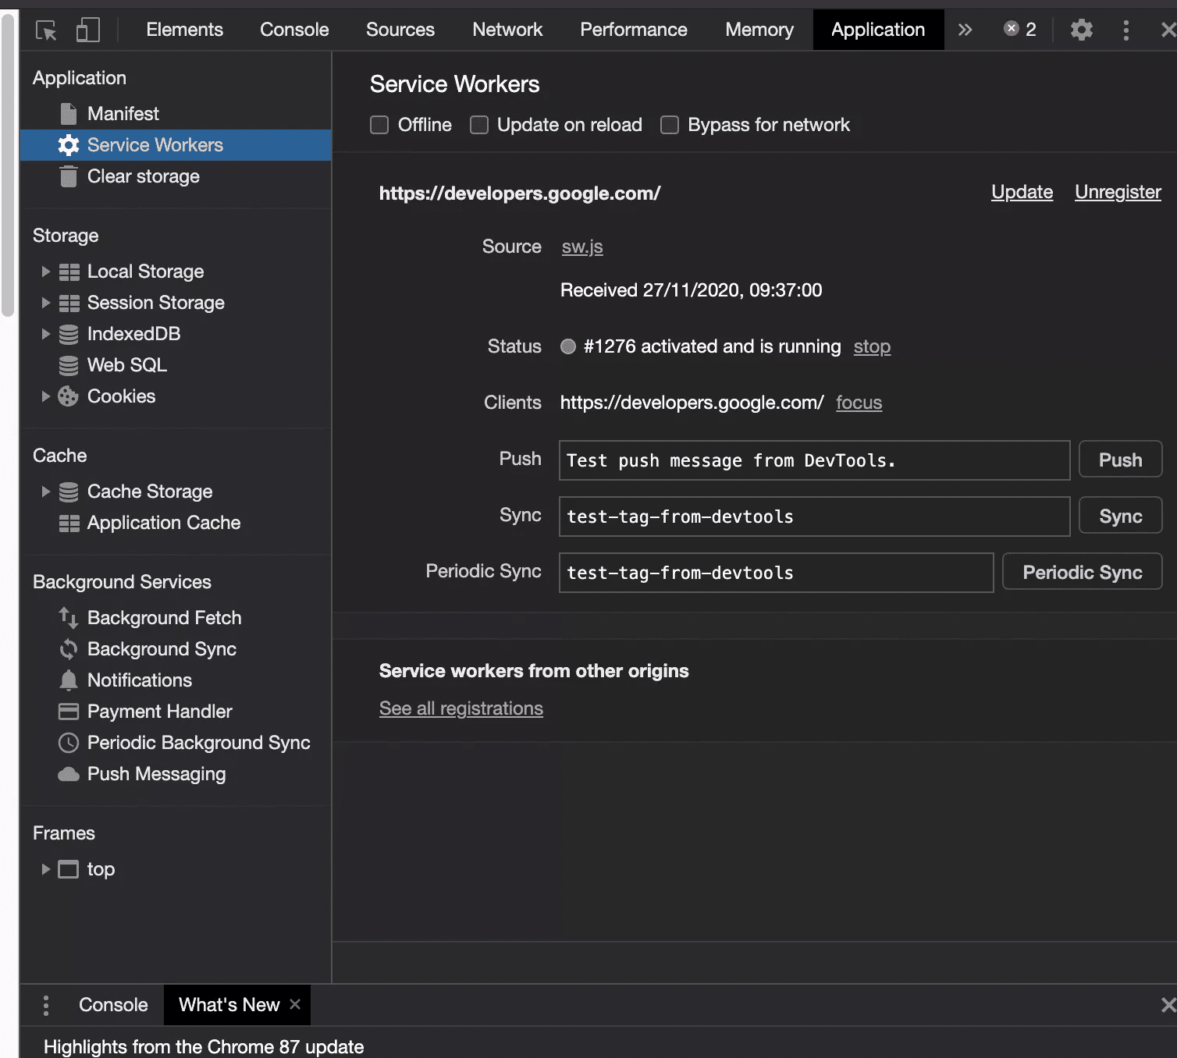Click the Unregister link
Image resolution: width=1177 pixels, height=1058 pixels.
(x=1118, y=192)
